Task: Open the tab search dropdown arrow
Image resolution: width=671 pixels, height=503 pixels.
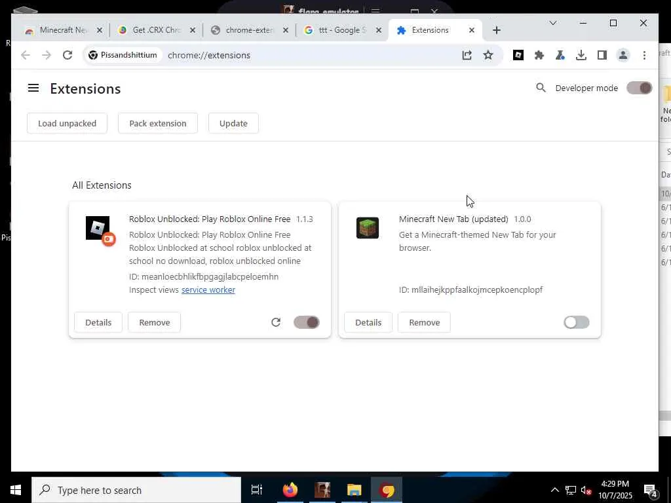Action: point(553,23)
